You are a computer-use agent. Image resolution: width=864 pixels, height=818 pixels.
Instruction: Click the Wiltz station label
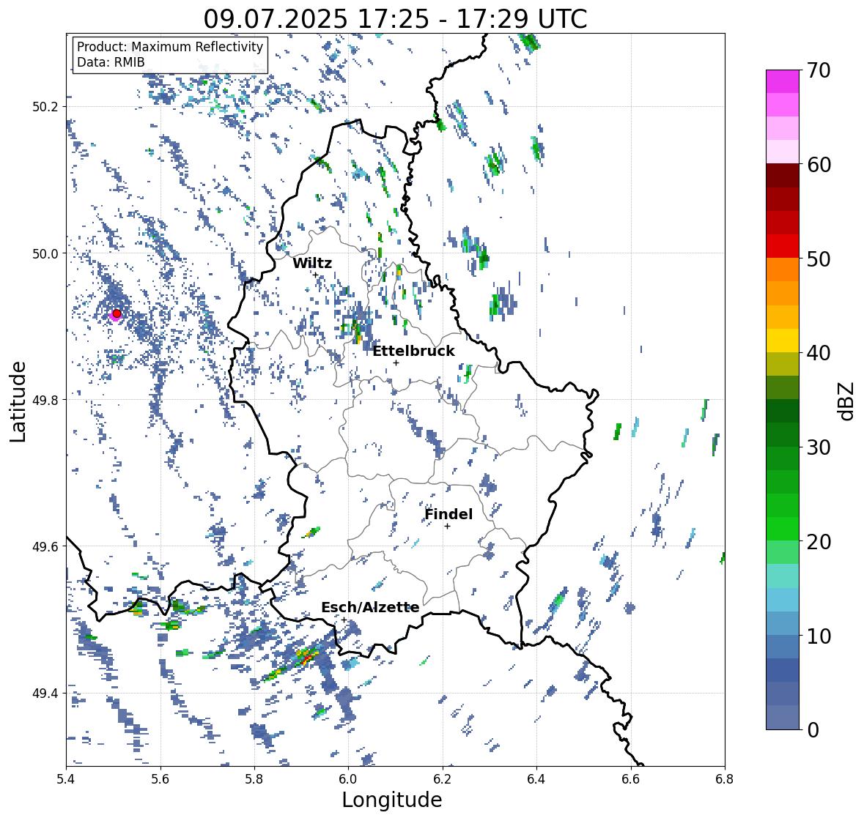pos(312,263)
